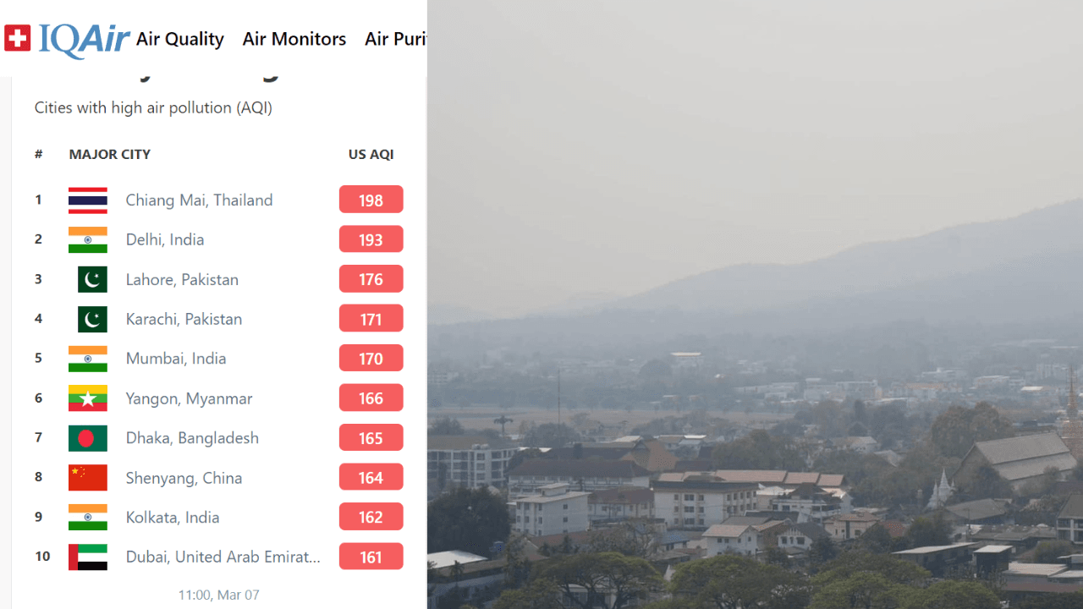This screenshot has width=1083, height=609.
Task: Open the Air Monitors menu
Action: tap(294, 39)
